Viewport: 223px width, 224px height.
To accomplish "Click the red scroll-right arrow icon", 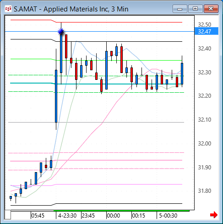I will pyautogui.click(x=214, y=215).
